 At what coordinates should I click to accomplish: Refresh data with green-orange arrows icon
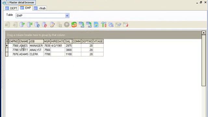tap(74, 25)
